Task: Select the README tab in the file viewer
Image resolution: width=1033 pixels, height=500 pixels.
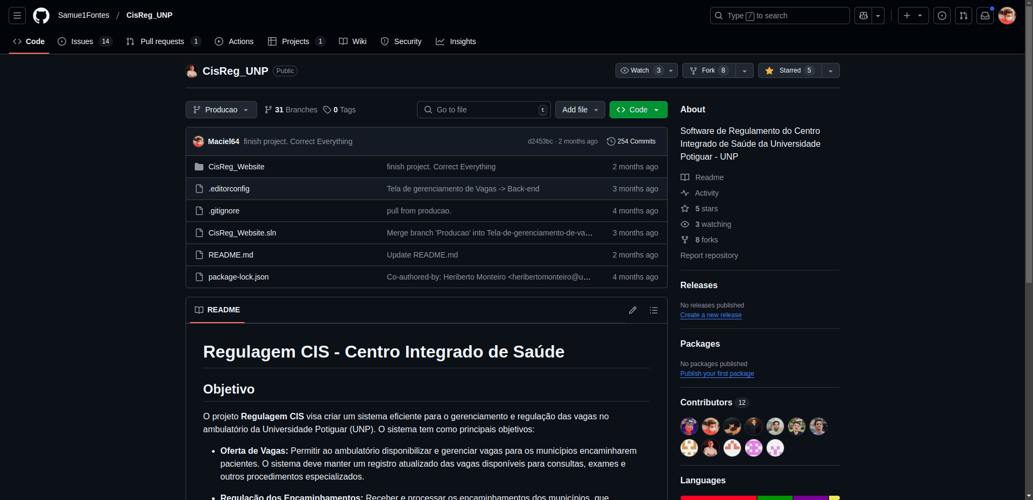Action: [x=217, y=310]
